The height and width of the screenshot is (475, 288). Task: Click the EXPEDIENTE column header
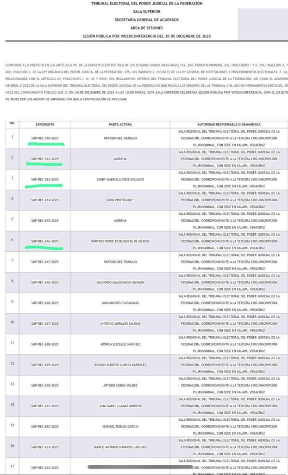pos(45,125)
